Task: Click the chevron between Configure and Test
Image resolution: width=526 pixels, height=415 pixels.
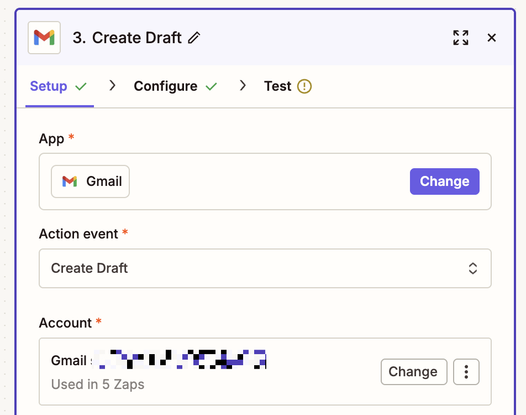Action: pyautogui.click(x=243, y=86)
